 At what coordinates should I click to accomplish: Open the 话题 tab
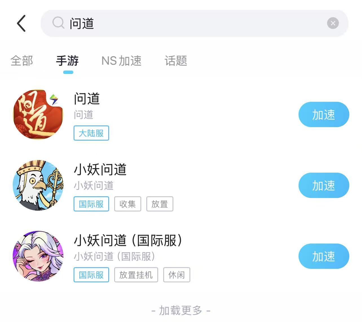pos(176,61)
